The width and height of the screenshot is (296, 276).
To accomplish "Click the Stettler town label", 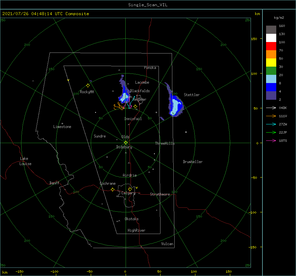I will (192, 95).
